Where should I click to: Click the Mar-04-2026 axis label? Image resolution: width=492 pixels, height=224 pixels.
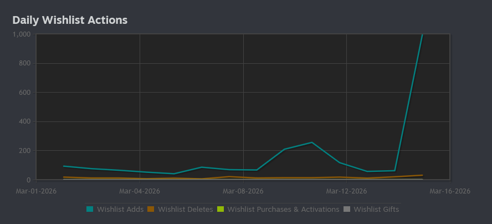(x=140, y=191)
